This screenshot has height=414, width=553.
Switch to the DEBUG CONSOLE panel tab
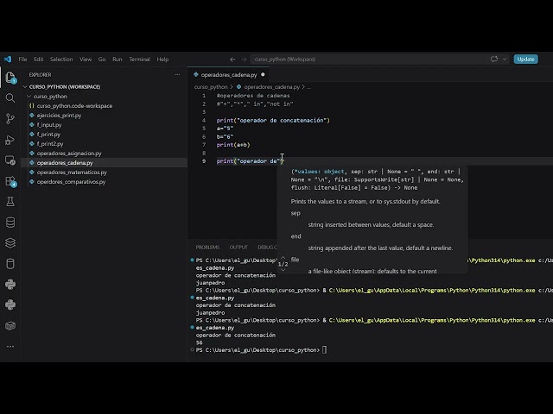[x=267, y=248]
